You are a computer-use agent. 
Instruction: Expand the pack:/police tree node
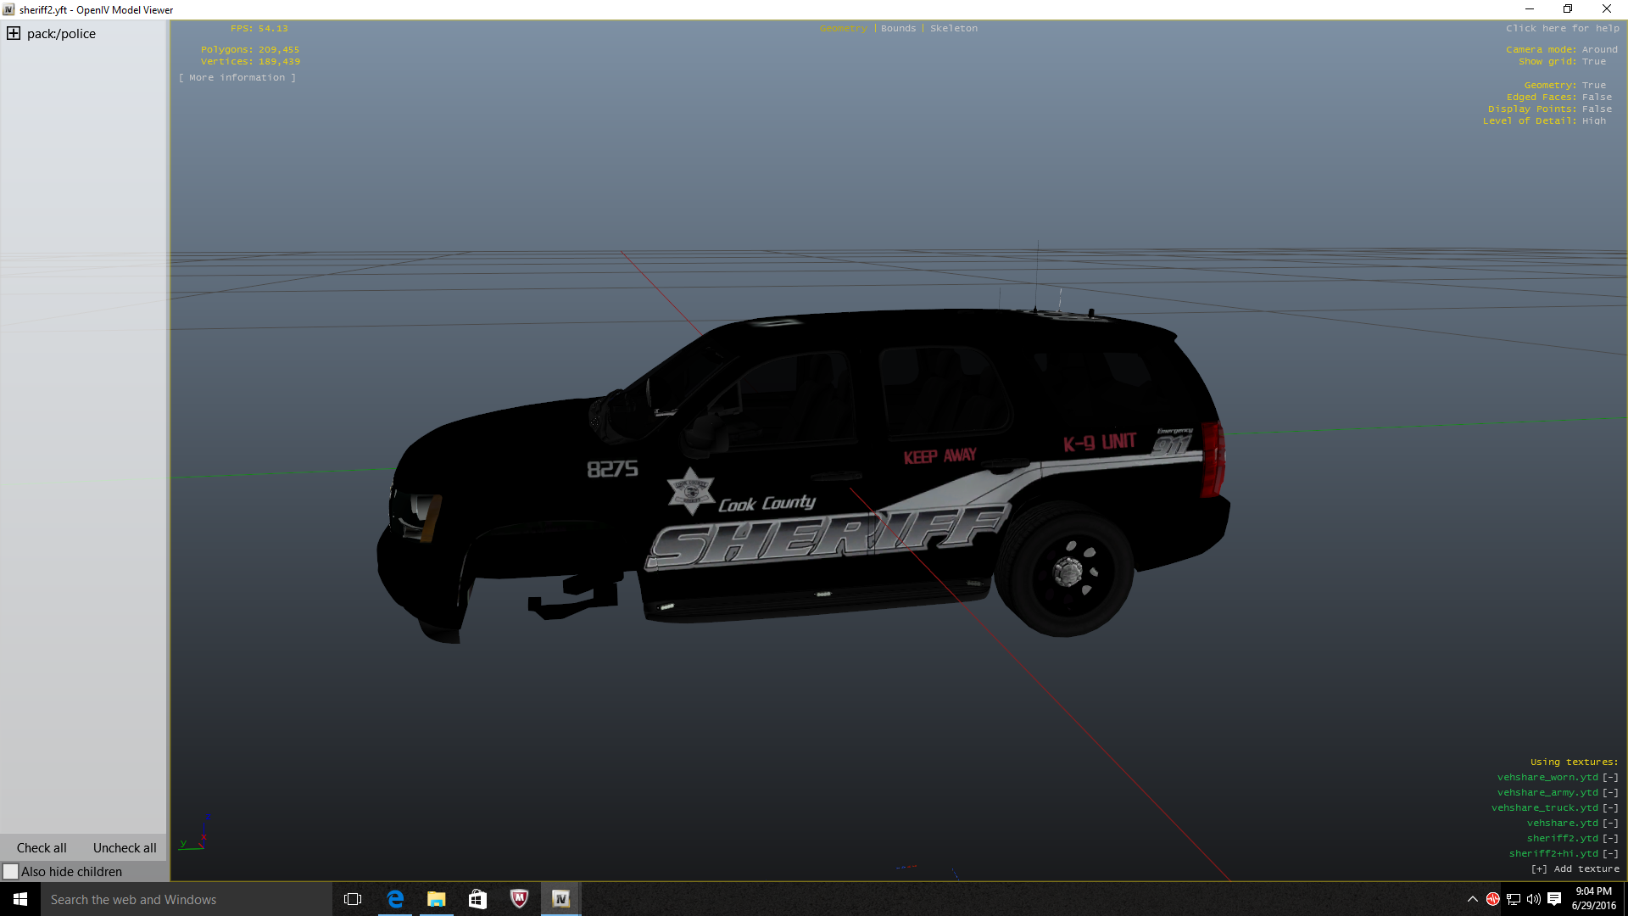tap(14, 34)
